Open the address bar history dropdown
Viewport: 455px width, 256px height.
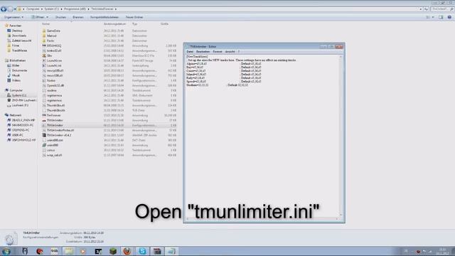420,9
